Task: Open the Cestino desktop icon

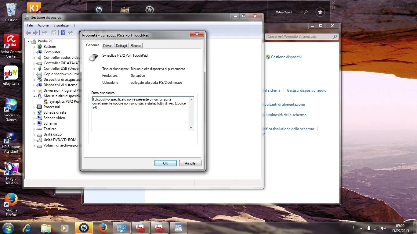Action: (11, 12)
